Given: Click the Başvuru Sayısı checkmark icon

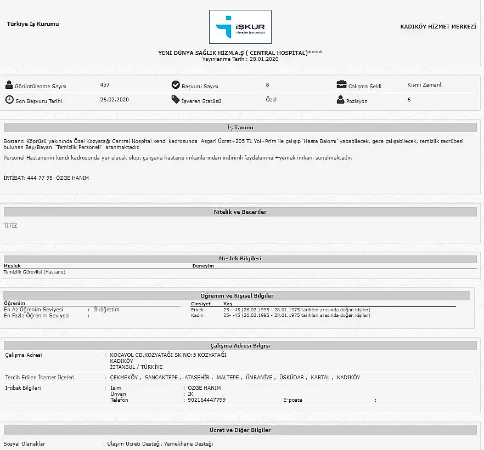Looking at the screenshot, I should click(x=176, y=85).
